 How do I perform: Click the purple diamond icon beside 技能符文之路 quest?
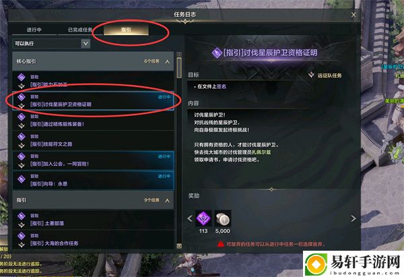pos(22,137)
